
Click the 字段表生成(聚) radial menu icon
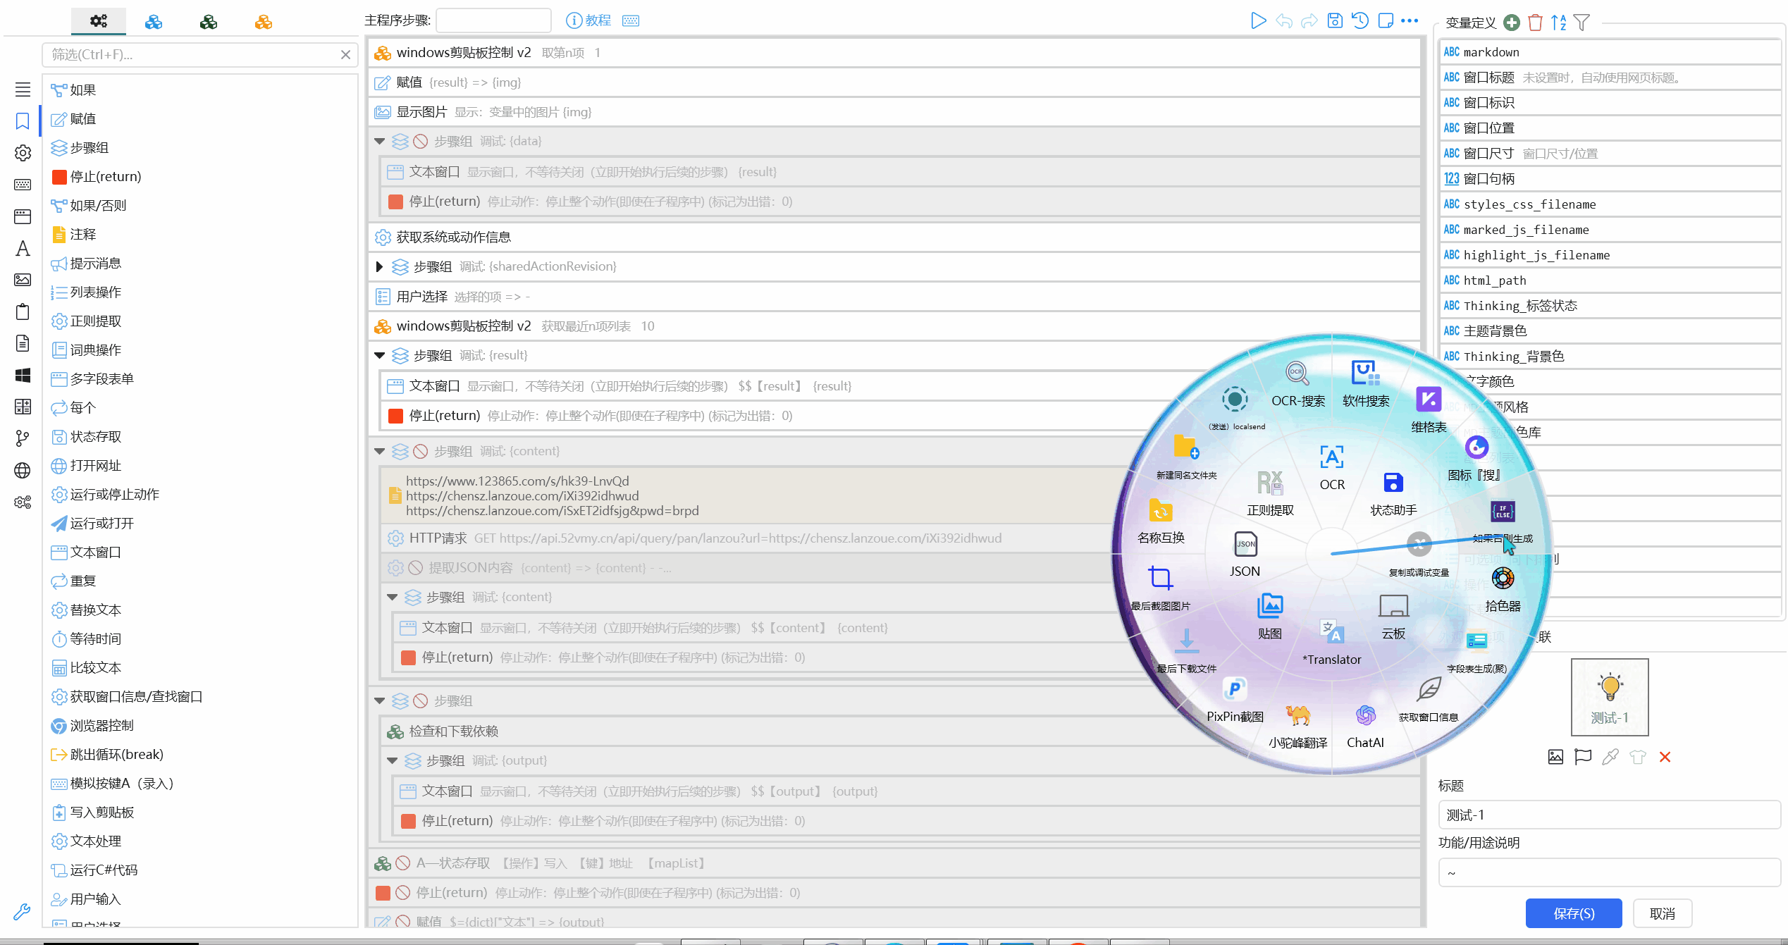pos(1476,652)
